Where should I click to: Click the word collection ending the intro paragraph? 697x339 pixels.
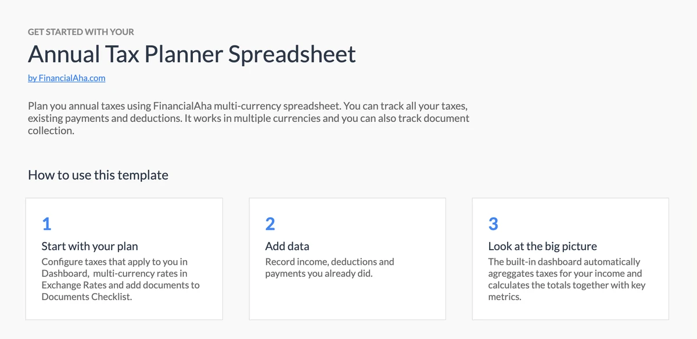point(51,131)
